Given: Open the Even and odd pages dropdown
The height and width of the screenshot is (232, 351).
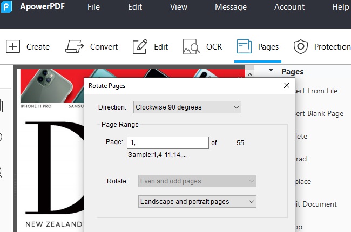Looking at the screenshot, I should 197,181.
